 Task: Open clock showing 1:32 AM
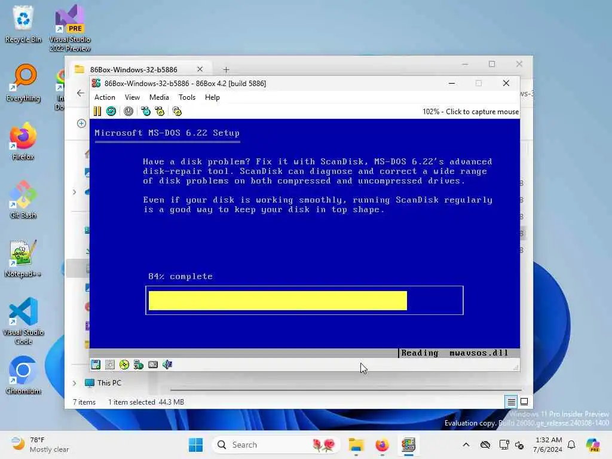tap(548, 445)
